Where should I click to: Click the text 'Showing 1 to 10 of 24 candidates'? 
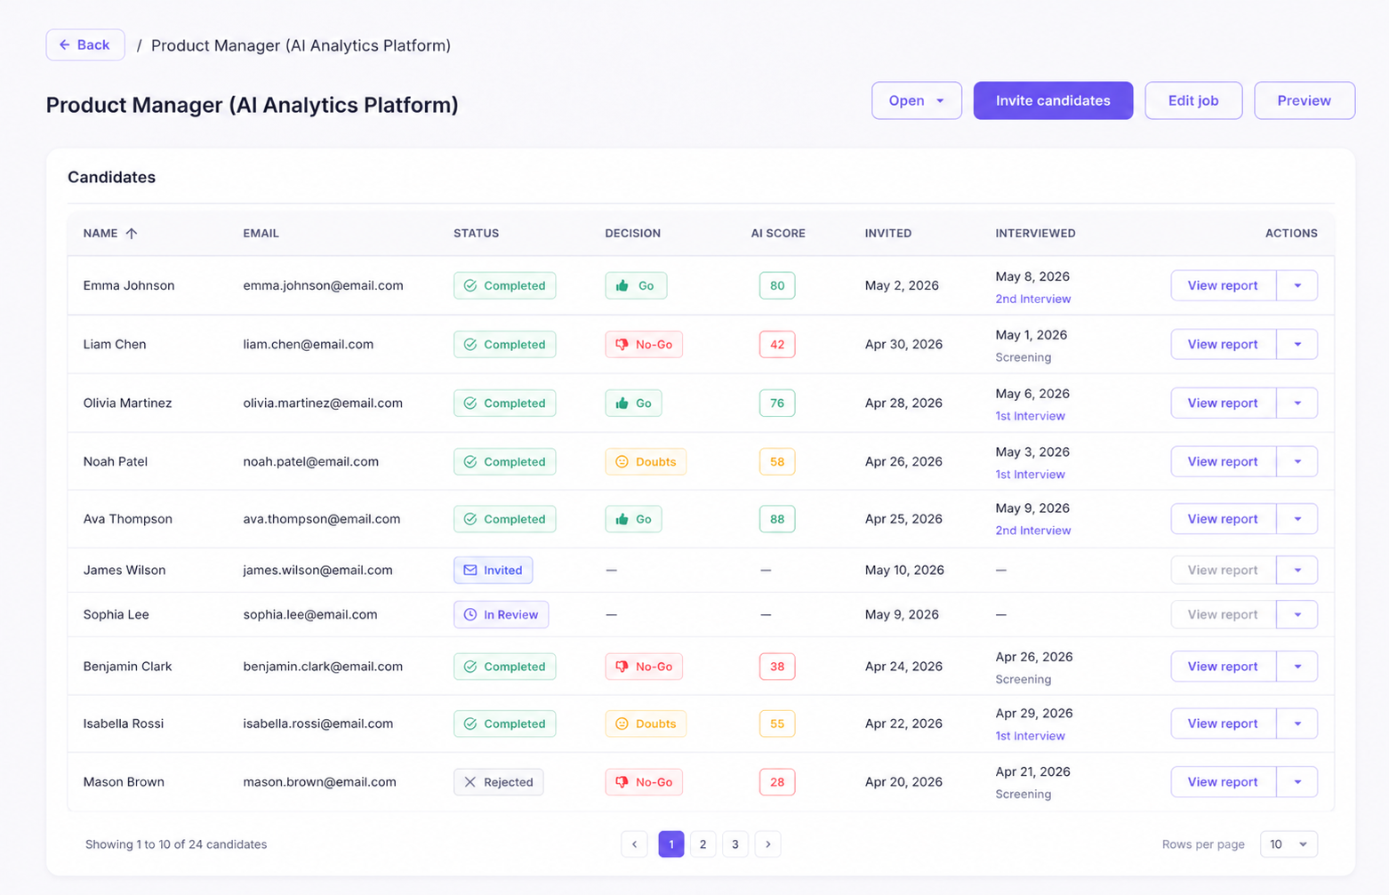pyautogui.click(x=176, y=844)
